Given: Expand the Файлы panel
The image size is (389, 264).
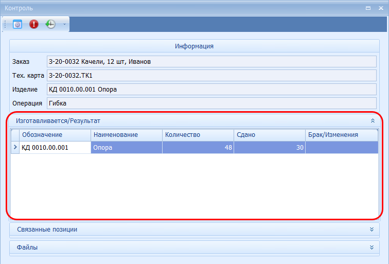Looking at the screenshot, I should point(371,247).
